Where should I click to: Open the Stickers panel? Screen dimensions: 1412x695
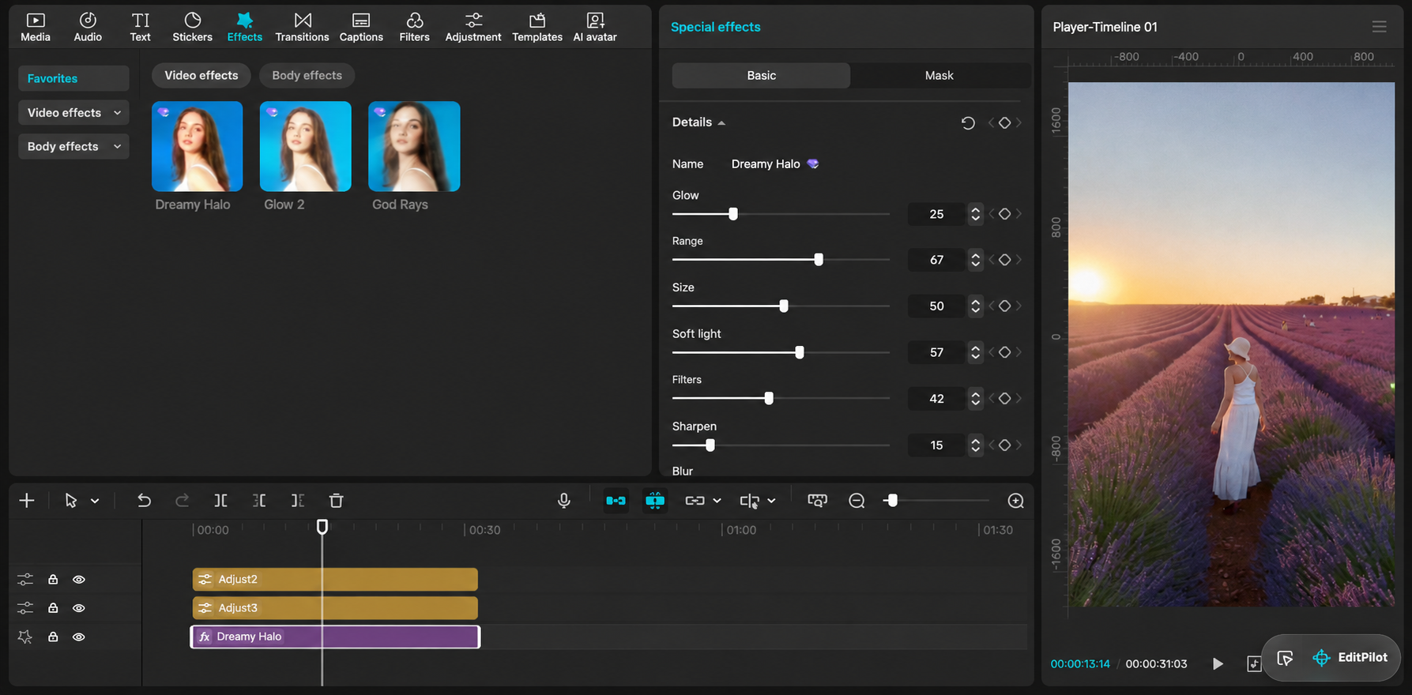click(x=192, y=27)
